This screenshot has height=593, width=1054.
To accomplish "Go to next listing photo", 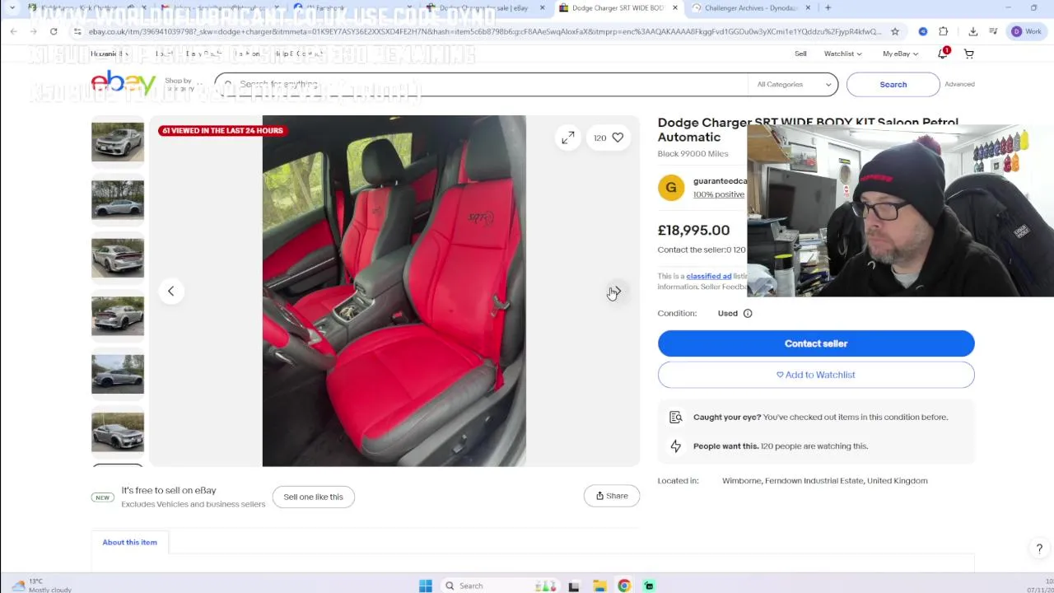I will 616,291.
